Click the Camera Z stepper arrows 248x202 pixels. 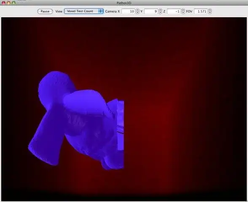[x=183, y=11]
